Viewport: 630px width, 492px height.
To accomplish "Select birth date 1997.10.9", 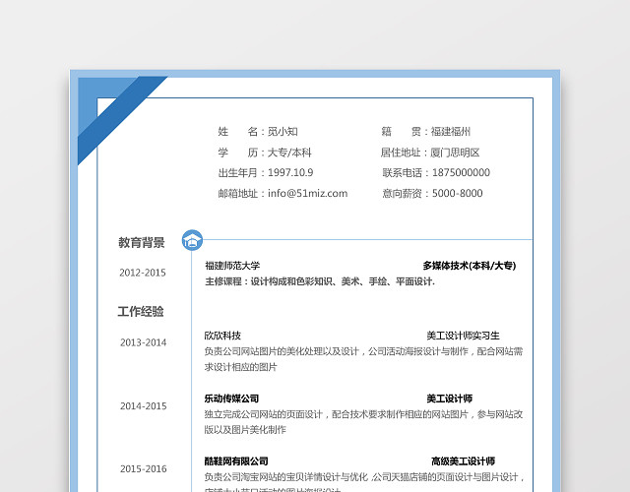I will click(290, 173).
